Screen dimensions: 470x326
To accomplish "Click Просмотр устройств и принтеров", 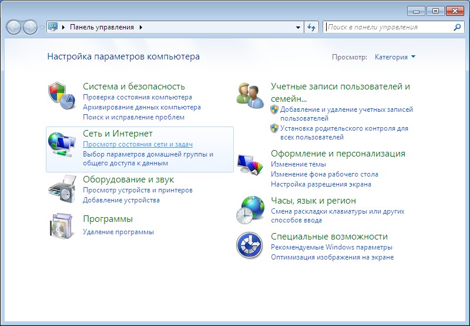I will pos(137,190).
